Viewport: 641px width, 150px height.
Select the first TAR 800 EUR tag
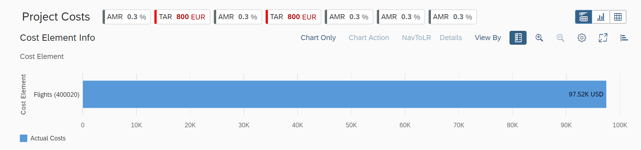(182, 17)
